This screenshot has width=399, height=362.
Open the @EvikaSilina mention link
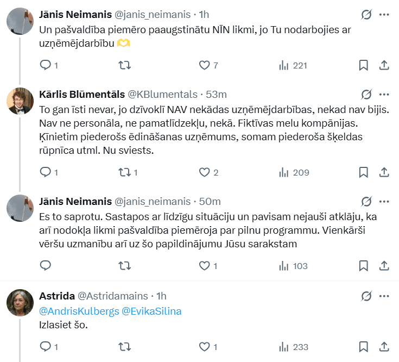pos(151,311)
